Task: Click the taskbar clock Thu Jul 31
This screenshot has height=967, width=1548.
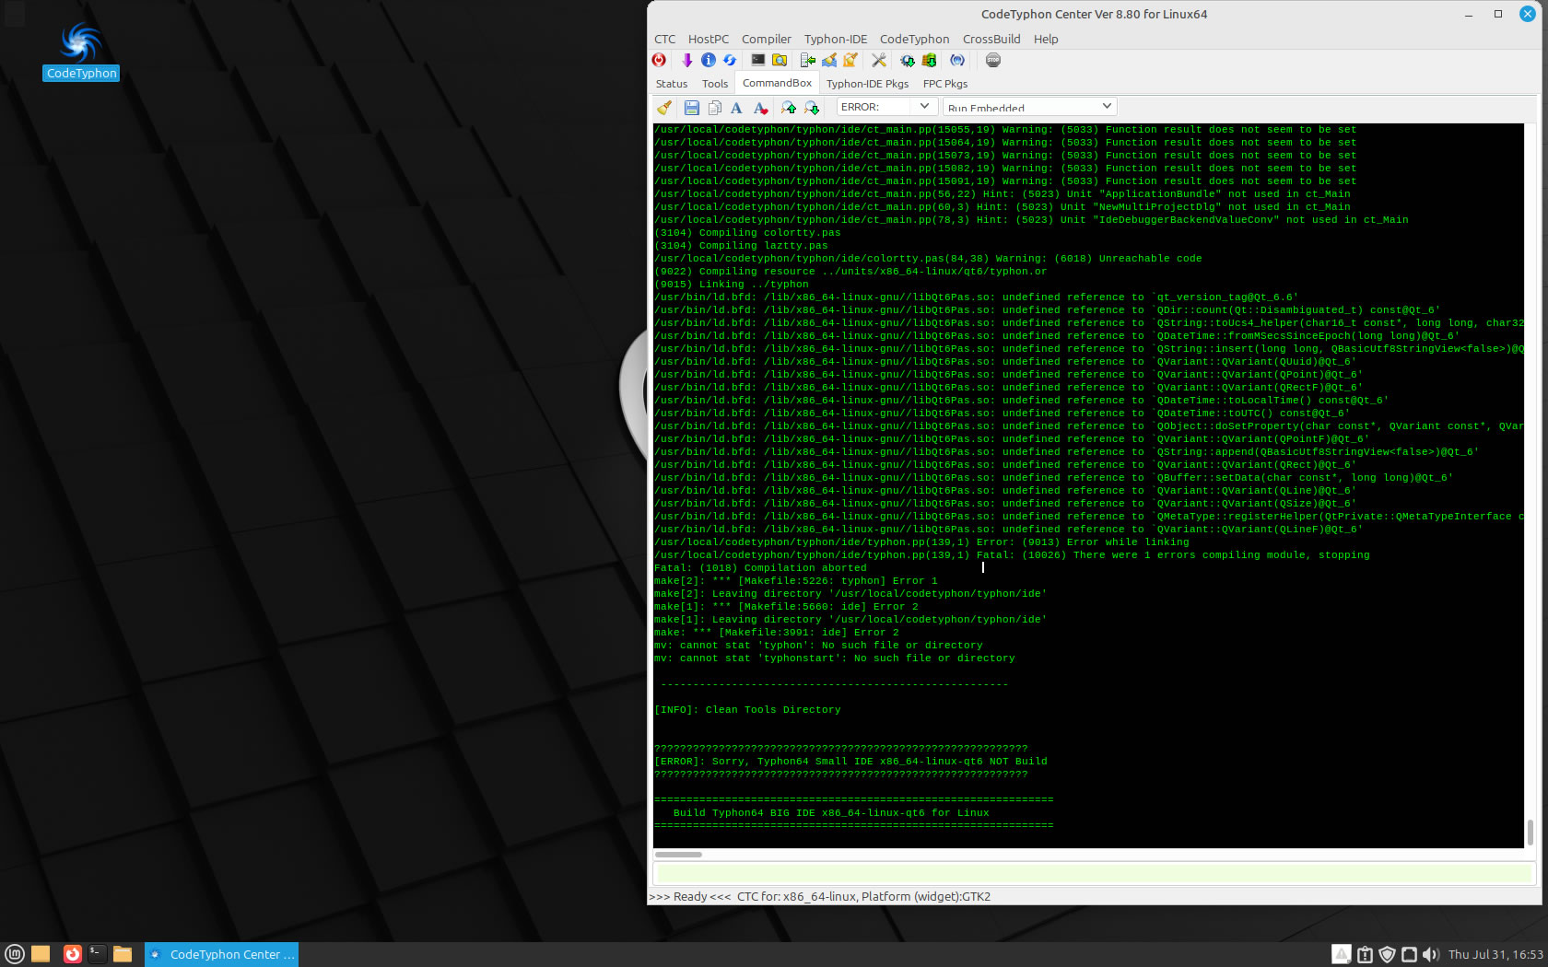Action: [x=1495, y=954]
